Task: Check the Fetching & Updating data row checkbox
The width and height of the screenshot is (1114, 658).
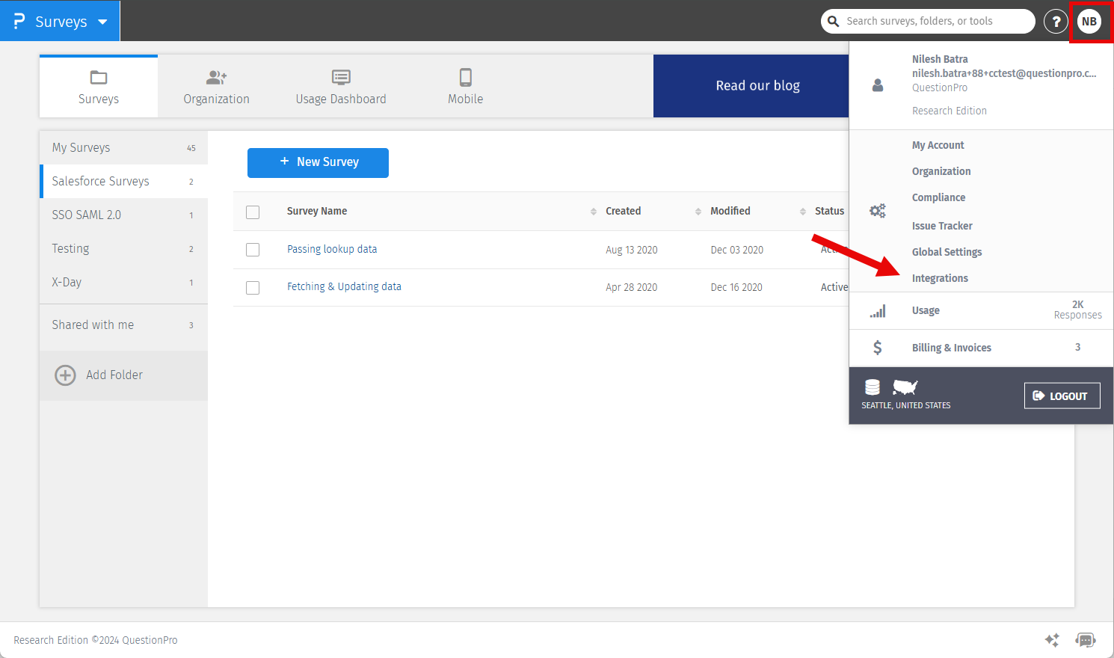Action: [253, 288]
